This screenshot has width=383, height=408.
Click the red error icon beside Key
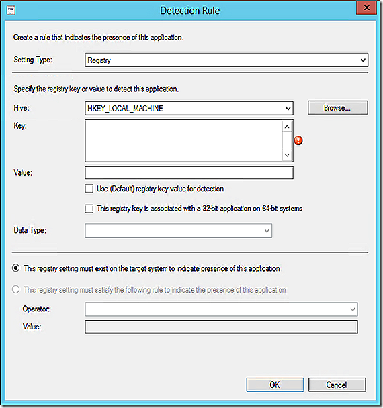(298, 140)
